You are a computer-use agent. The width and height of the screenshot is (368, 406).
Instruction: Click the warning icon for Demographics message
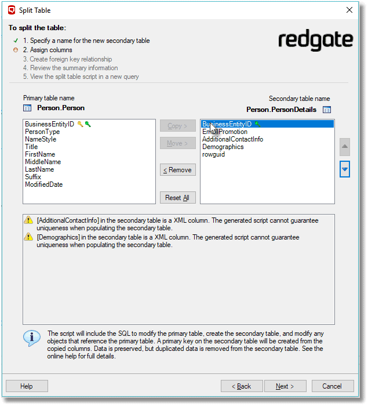click(x=28, y=237)
